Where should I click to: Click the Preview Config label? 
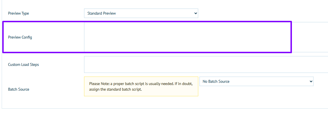[20, 37]
